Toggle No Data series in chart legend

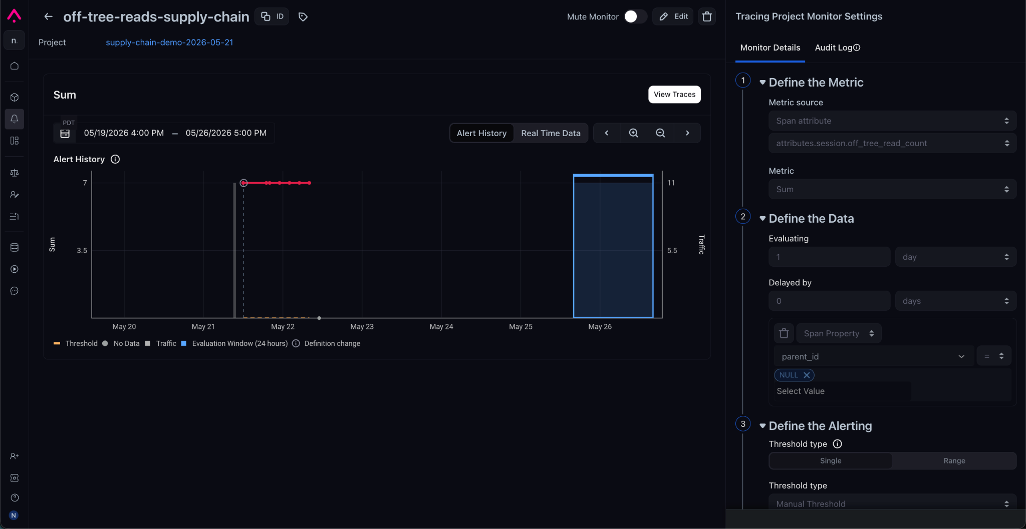[x=121, y=343]
